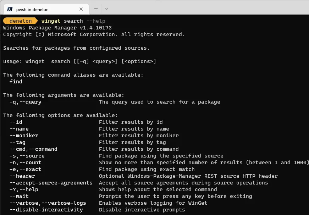The height and width of the screenshot is (215, 309).
Task: Click 'Accept all source agreements during source operations'
Action: (183, 183)
